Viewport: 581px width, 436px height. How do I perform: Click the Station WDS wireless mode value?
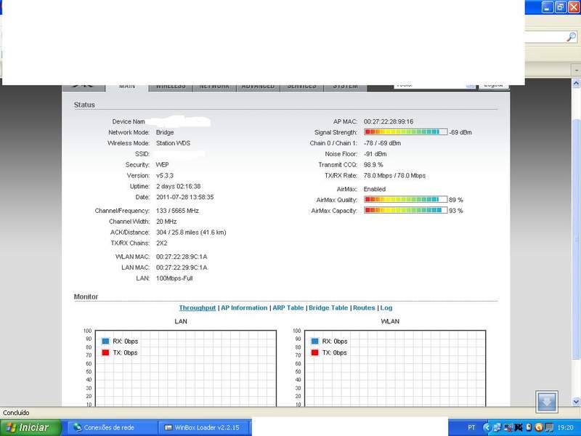tap(173, 143)
